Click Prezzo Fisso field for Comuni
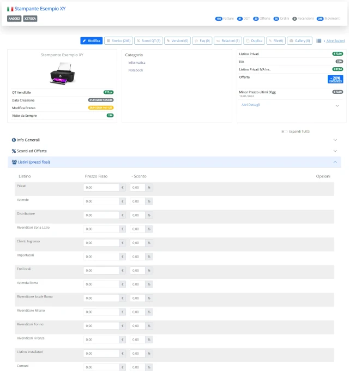 click(101, 367)
